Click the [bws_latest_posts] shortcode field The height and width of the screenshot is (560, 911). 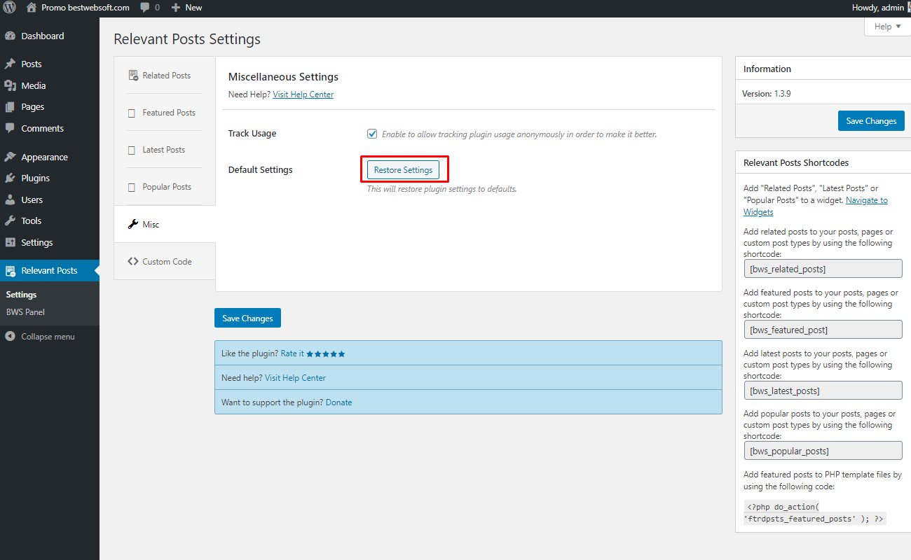pos(823,391)
